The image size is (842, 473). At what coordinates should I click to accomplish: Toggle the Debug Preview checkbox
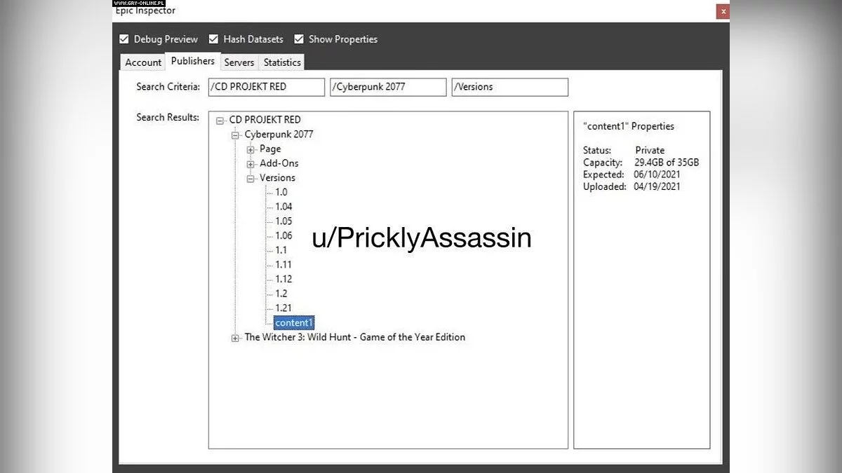(124, 39)
